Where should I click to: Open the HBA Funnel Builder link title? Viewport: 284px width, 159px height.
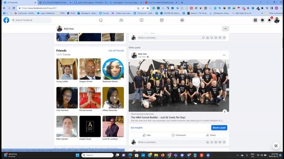point(158,117)
